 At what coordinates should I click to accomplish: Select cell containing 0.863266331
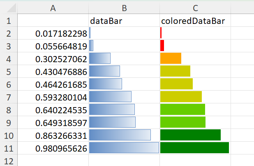click(53, 135)
